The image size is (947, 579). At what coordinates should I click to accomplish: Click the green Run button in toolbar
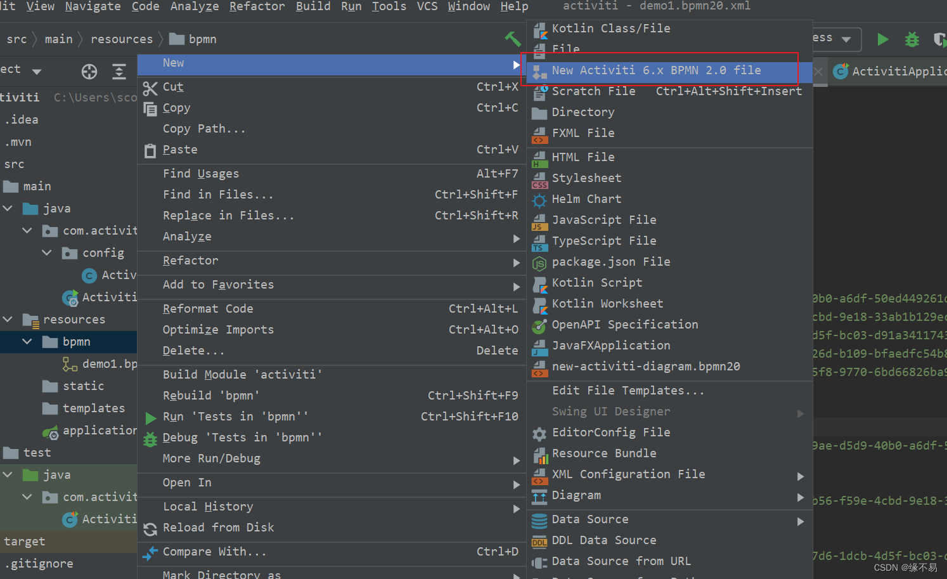coord(882,39)
